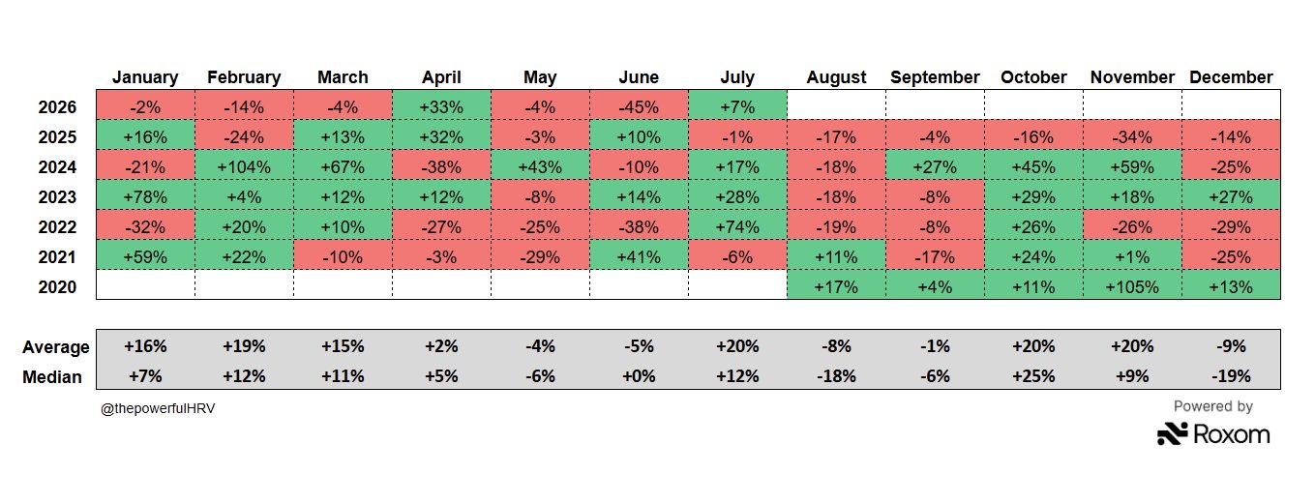Click the Powered by text
This screenshot has height=504, width=1315.
(1213, 406)
